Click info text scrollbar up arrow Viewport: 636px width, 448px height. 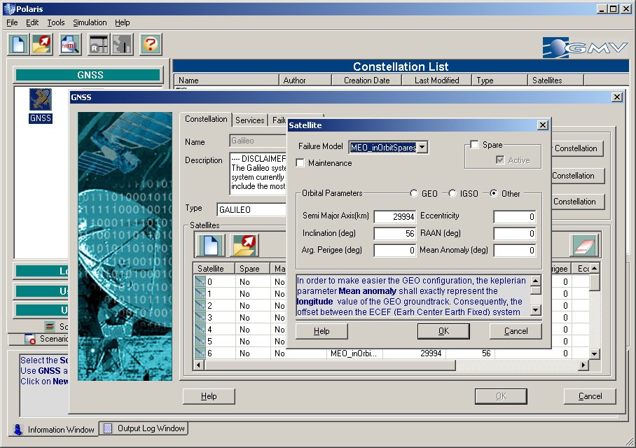(x=535, y=280)
